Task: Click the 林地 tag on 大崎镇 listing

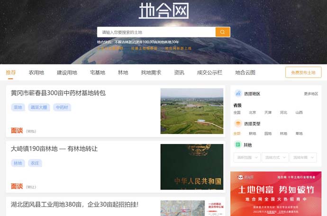Action: tap(18, 163)
